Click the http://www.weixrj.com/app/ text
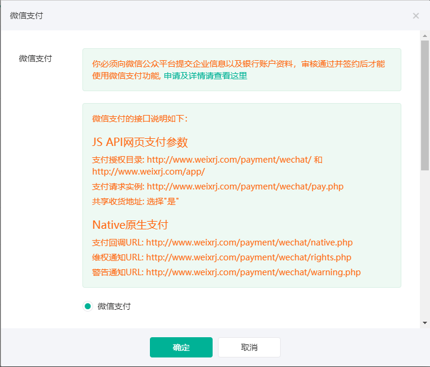The height and width of the screenshot is (367, 430). [148, 172]
